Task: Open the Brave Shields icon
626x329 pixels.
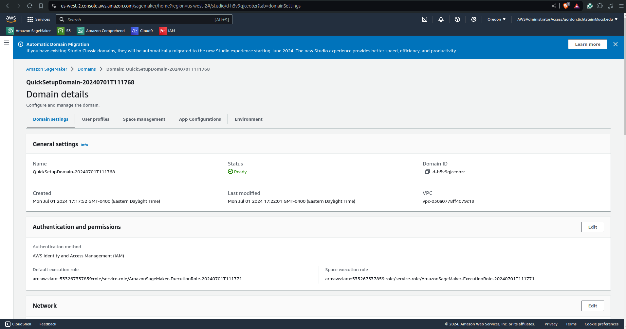Action: click(566, 6)
